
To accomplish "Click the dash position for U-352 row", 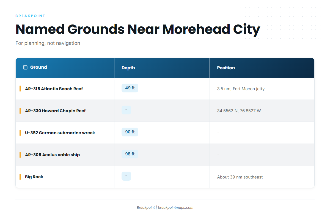I will pyautogui.click(x=218, y=133).
